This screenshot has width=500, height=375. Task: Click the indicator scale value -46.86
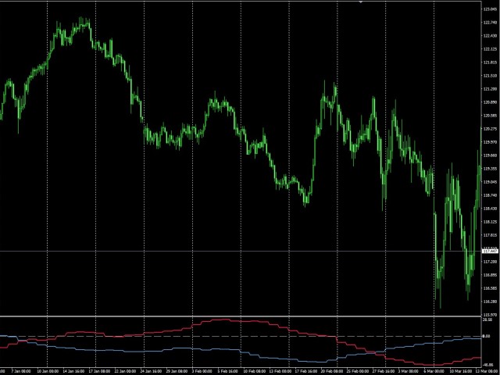coord(488,365)
